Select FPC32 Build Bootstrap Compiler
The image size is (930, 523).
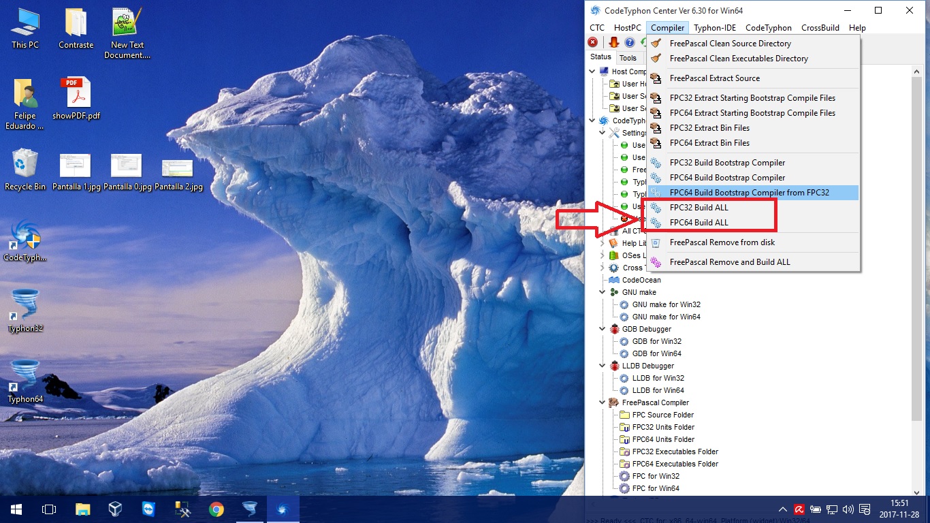click(753, 163)
